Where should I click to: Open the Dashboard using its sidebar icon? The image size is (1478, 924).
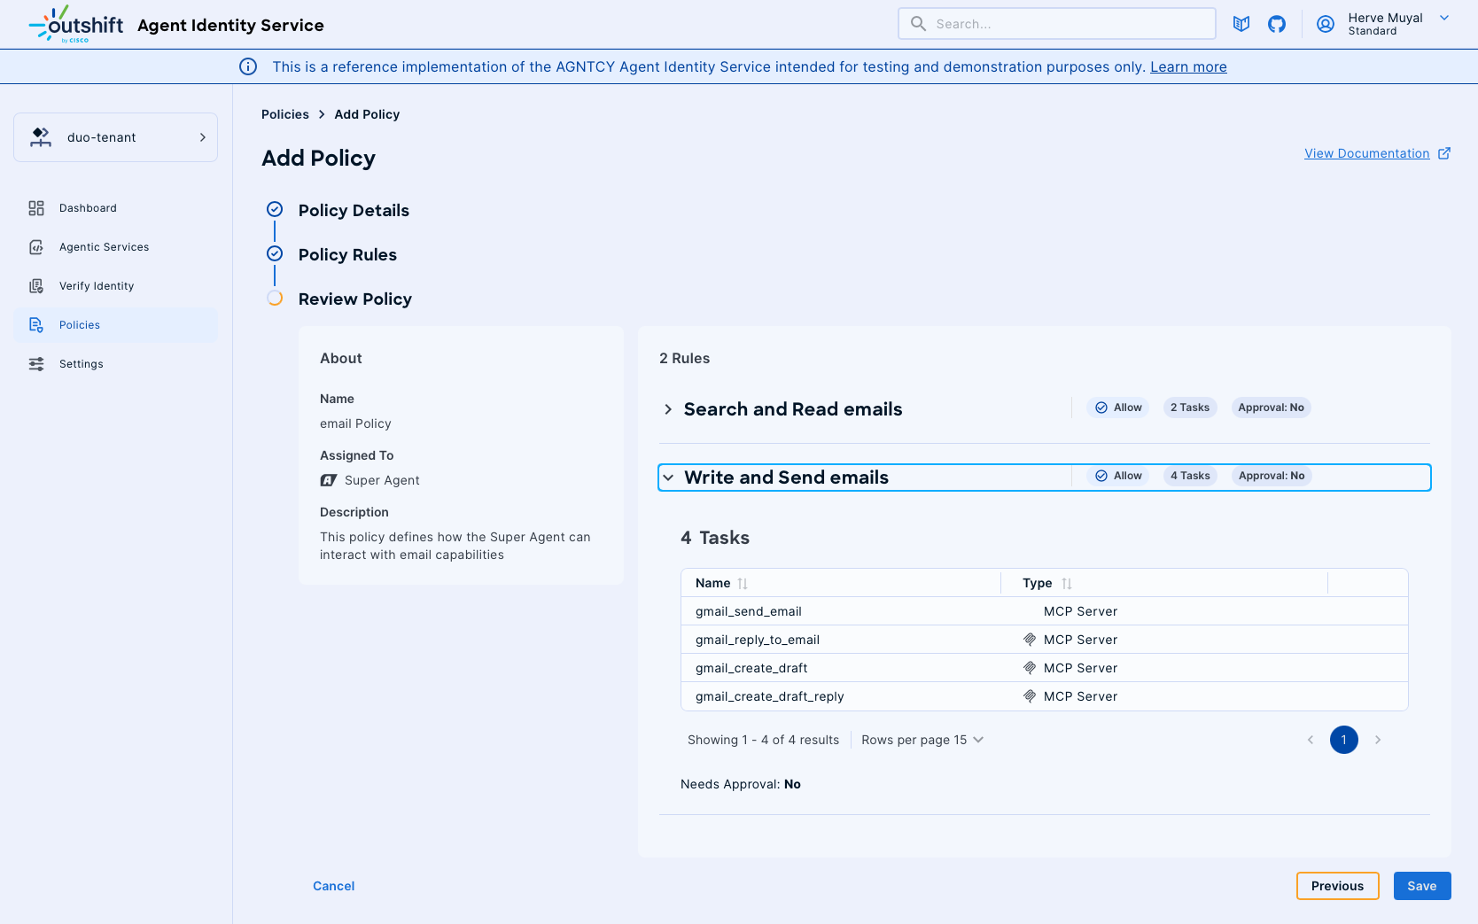click(x=36, y=207)
